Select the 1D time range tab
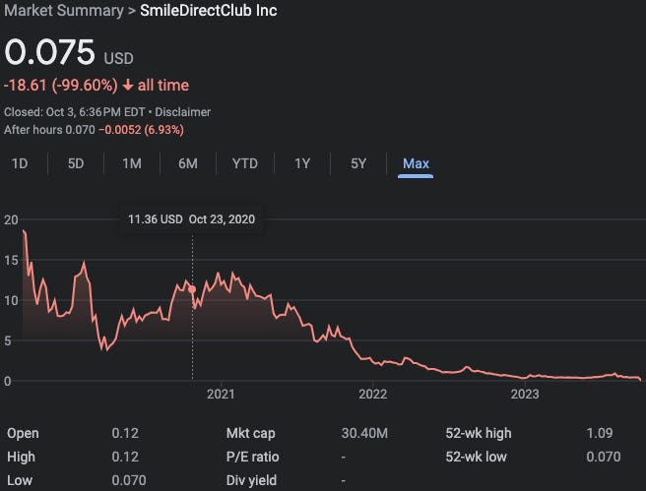 point(20,163)
